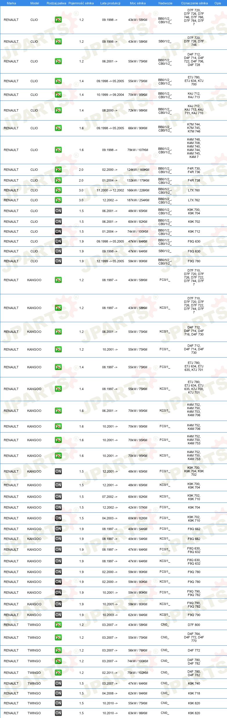Click the power cell 124kW / 169KM
The width and height of the screenshot is (227, 718).
point(138,170)
